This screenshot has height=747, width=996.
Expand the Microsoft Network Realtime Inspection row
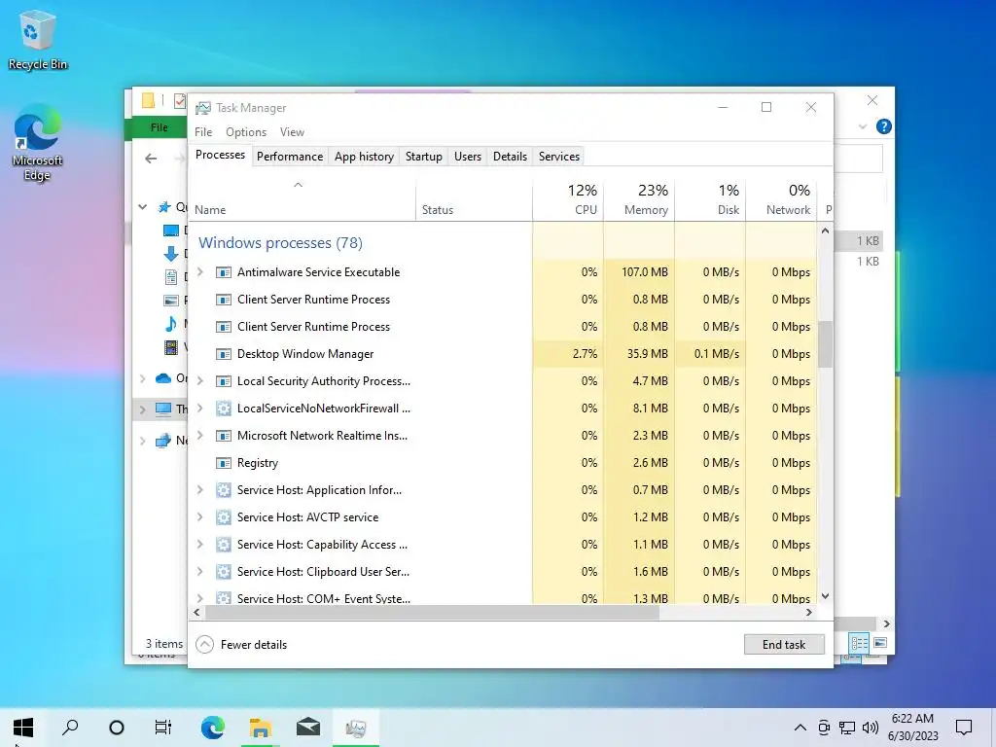click(200, 435)
